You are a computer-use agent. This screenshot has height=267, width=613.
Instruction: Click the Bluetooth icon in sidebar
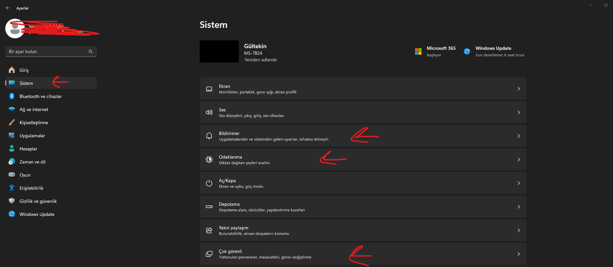[12, 96]
